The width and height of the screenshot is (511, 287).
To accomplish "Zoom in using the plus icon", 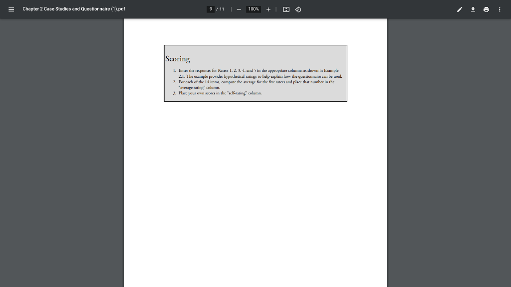I will pos(268,9).
